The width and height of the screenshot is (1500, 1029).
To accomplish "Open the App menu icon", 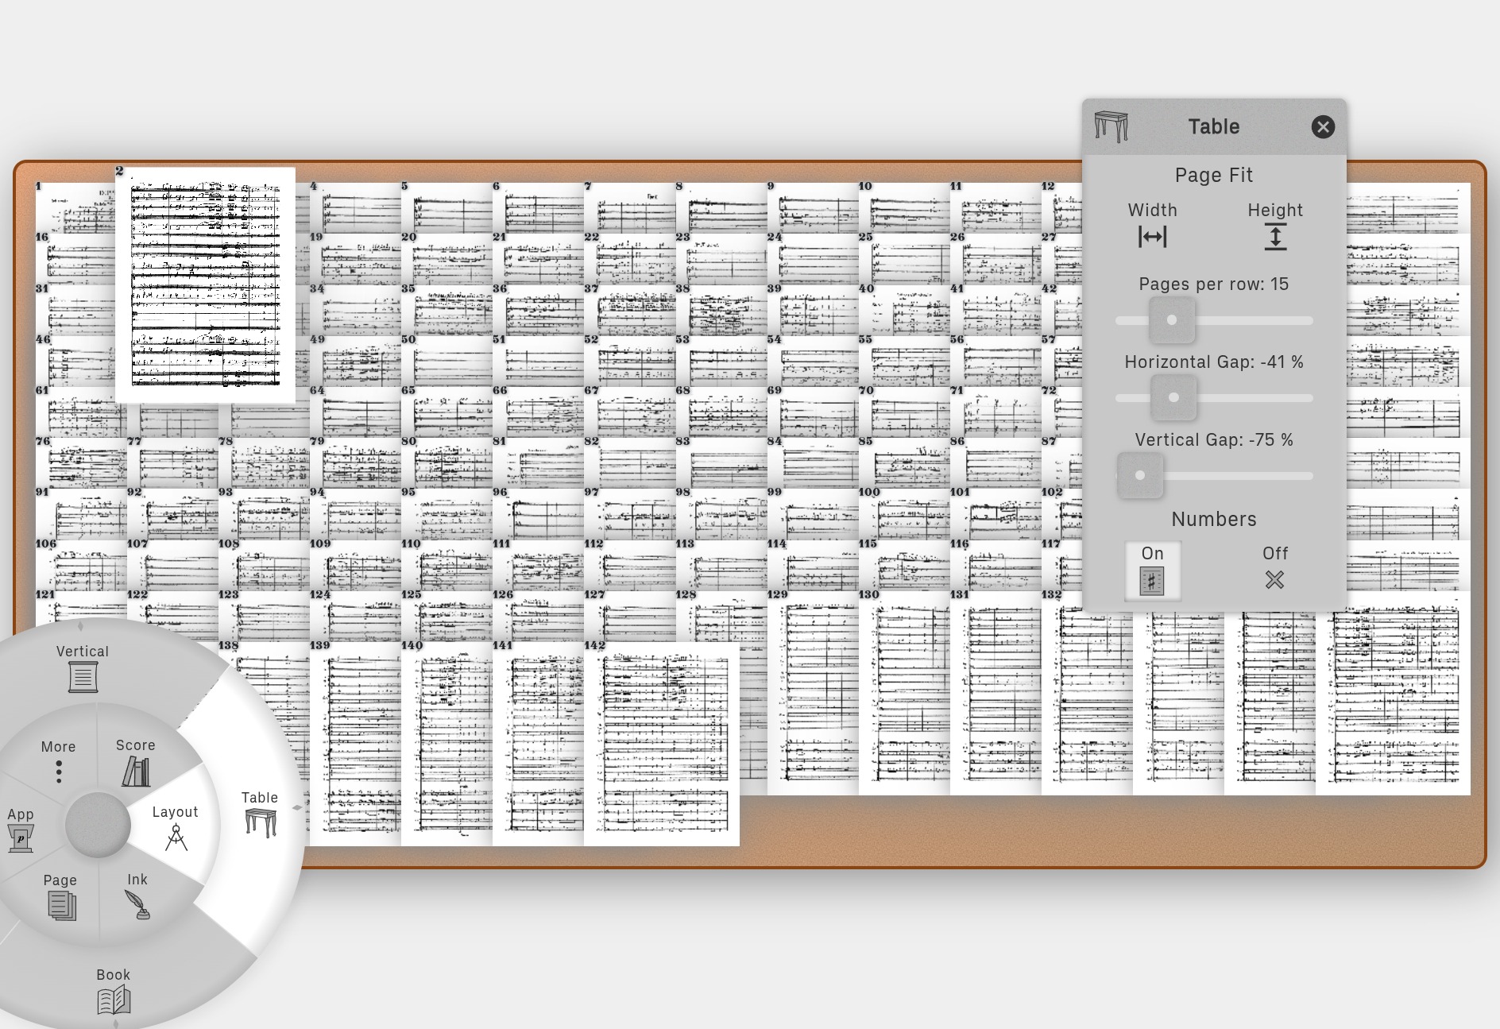I will (21, 838).
